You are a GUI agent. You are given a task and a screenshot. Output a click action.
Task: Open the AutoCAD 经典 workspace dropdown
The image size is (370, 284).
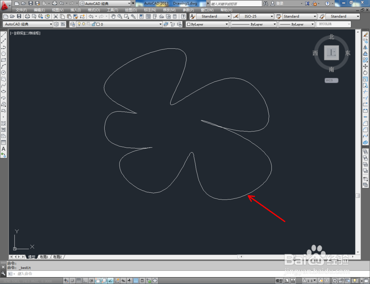pyautogui.click(x=28, y=24)
